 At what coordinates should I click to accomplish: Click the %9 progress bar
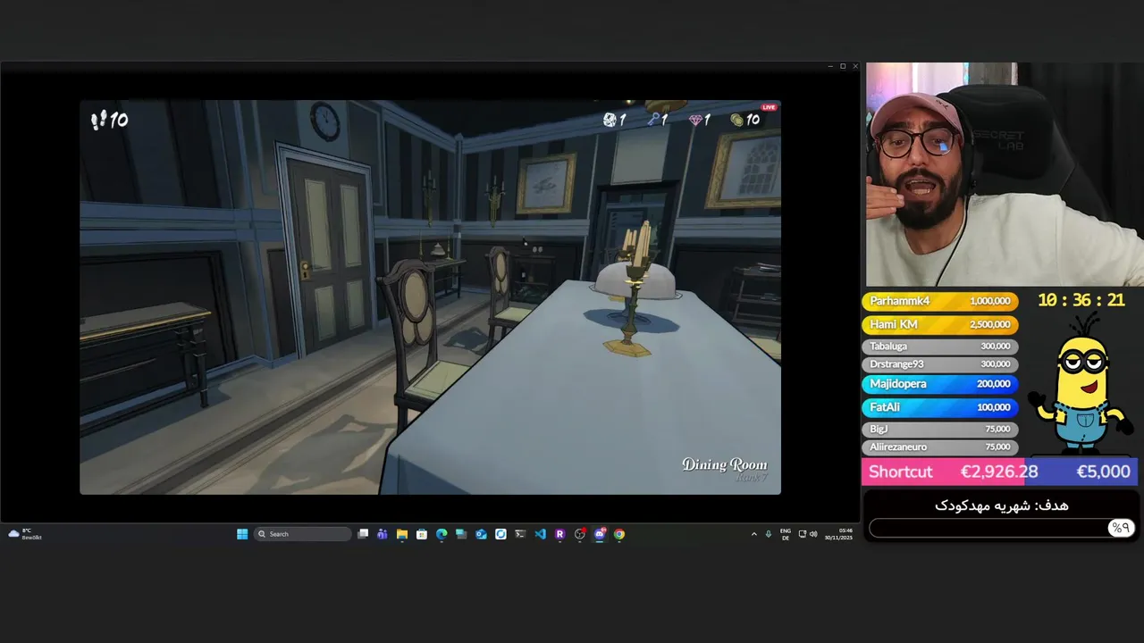pyautogui.click(x=1001, y=528)
